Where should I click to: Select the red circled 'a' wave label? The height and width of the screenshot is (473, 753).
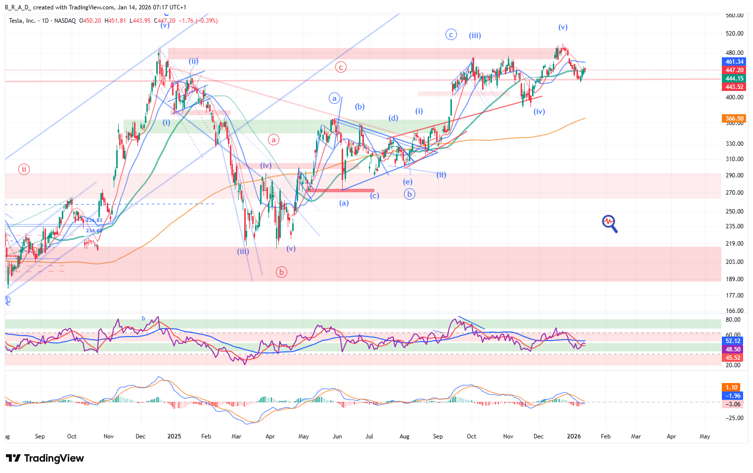pos(273,140)
